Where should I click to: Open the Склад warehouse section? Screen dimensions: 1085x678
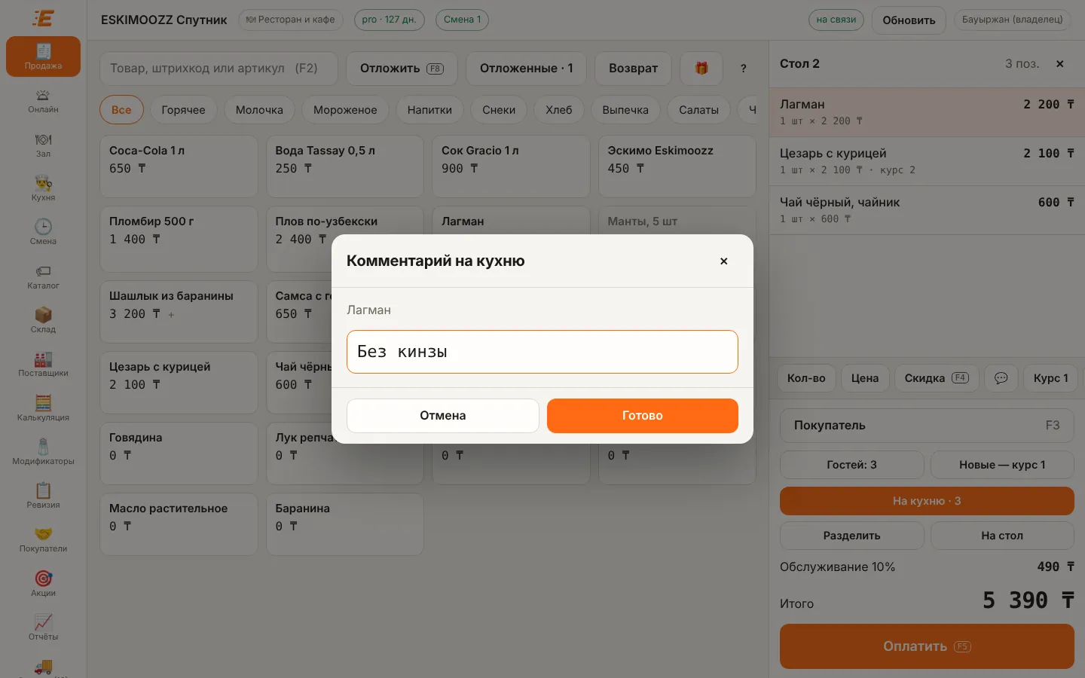pos(43,321)
